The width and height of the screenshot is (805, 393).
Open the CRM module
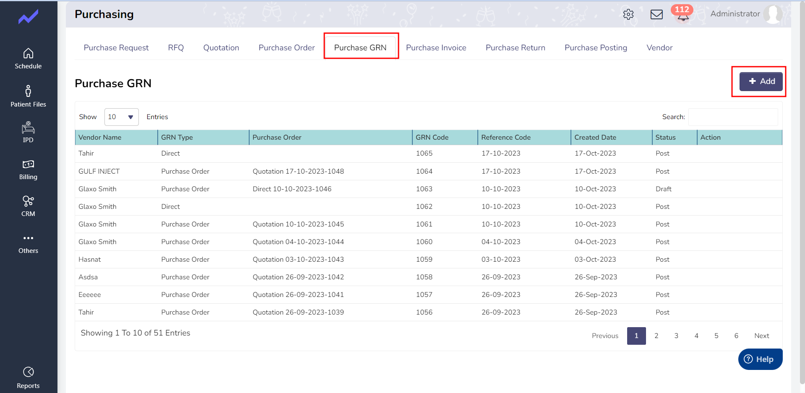(28, 206)
